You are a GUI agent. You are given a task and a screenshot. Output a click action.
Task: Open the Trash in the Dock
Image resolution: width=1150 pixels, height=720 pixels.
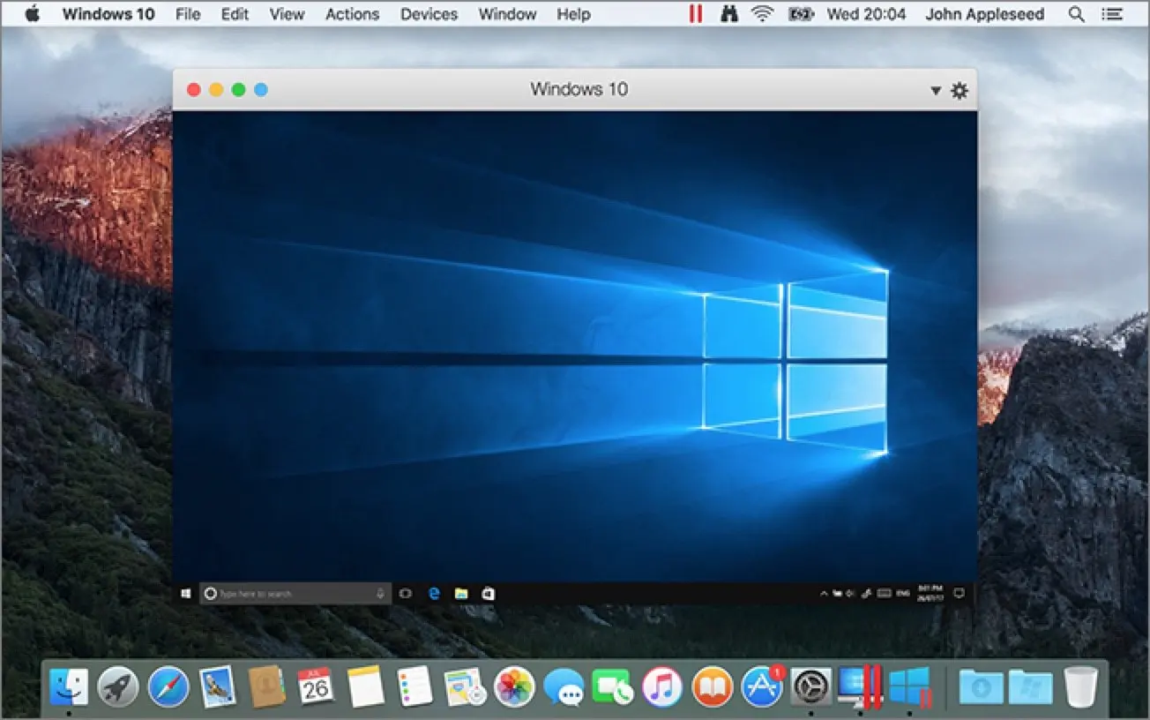pos(1080,686)
